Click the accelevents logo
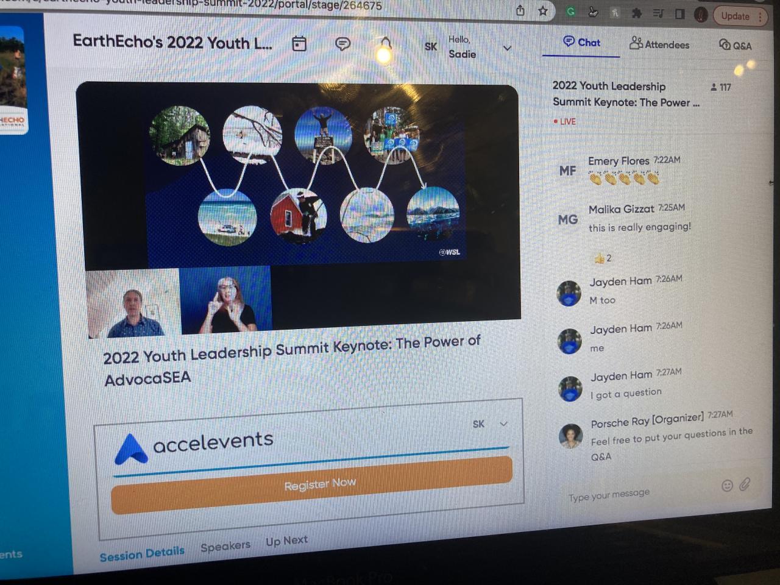780x585 pixels. click(x=194, y=447)
